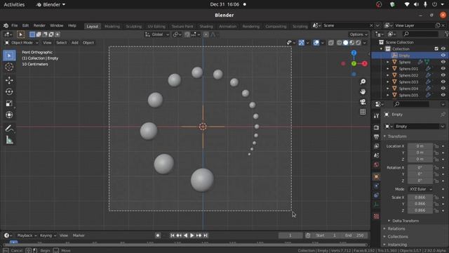Select the Transform tool
The image size is (449, 253).
(9, 115)
